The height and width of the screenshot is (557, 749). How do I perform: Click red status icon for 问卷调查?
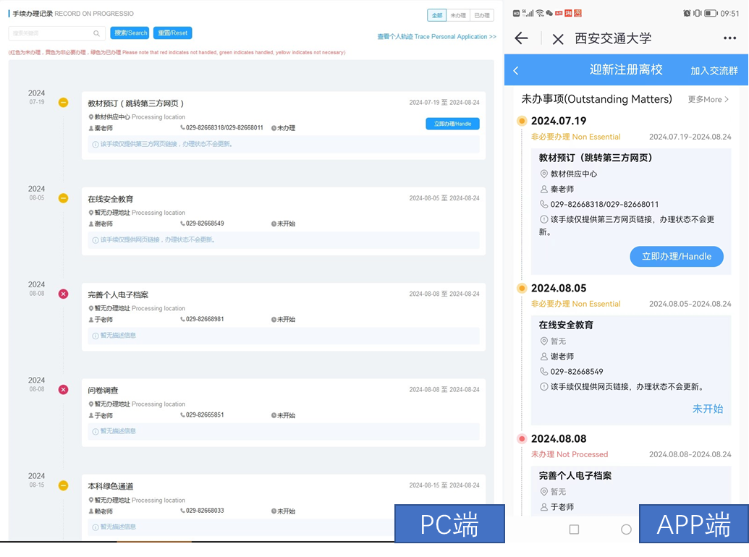[x=63, y=389]
